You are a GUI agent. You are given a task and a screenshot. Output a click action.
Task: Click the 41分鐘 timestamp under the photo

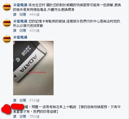34,100
